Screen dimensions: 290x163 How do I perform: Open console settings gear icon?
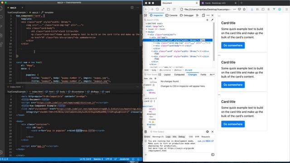point(208,132)
